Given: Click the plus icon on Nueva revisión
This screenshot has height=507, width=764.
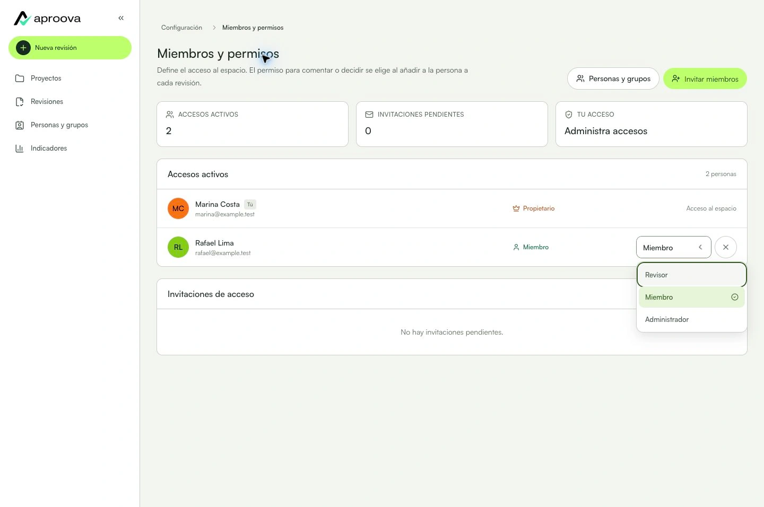Looking at the screenshot, I should click(23, 48).
